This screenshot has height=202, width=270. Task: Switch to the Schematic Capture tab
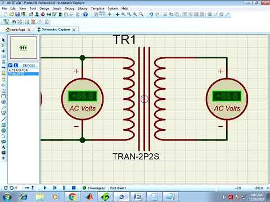click(x=53, y=30)
